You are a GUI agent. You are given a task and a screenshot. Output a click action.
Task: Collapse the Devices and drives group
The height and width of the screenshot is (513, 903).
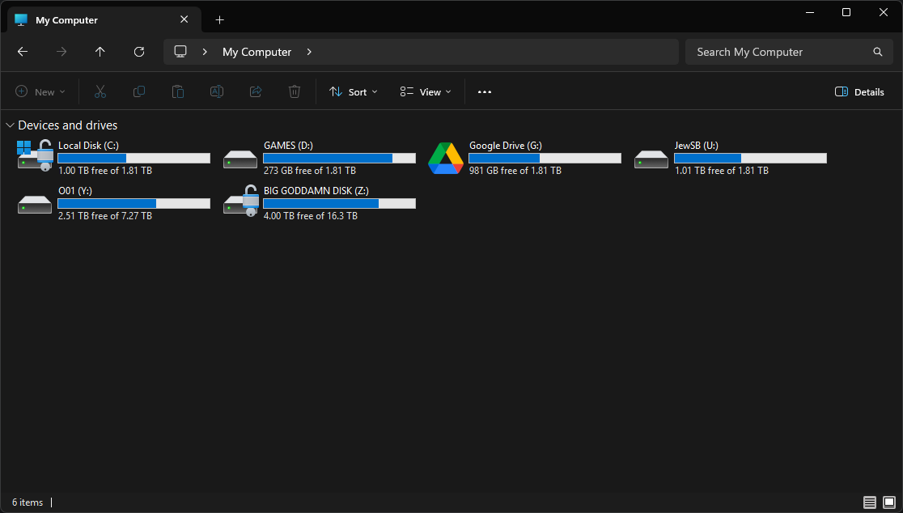11,125
